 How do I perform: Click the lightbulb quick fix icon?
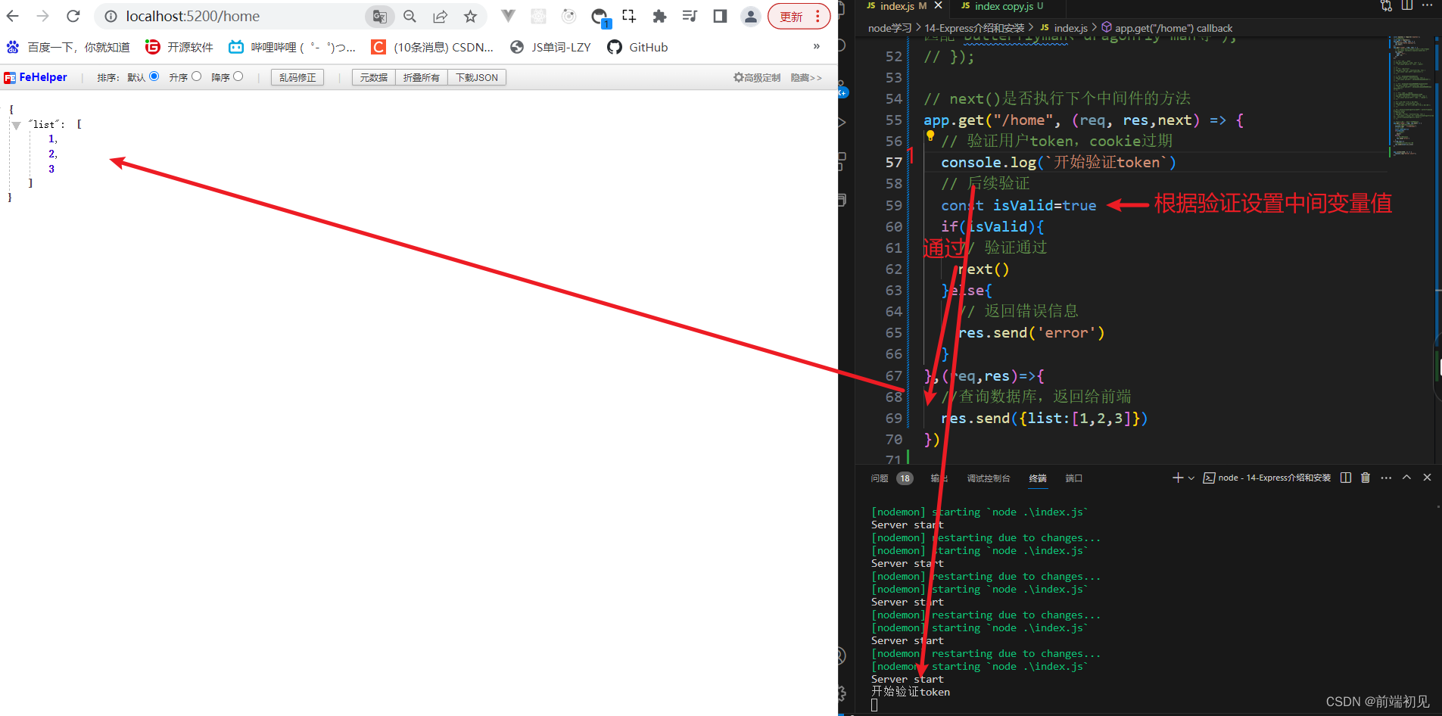(930, 136)
